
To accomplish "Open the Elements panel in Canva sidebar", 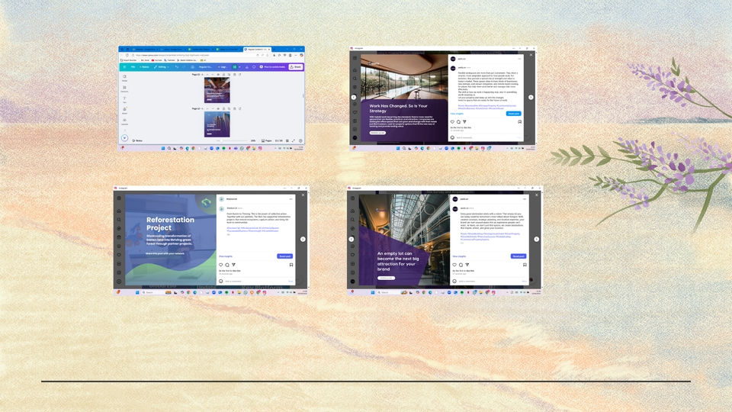I will pyautogui.click(x=125, y=89).
